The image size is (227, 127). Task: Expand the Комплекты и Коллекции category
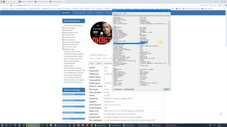[x=63, y=44]
